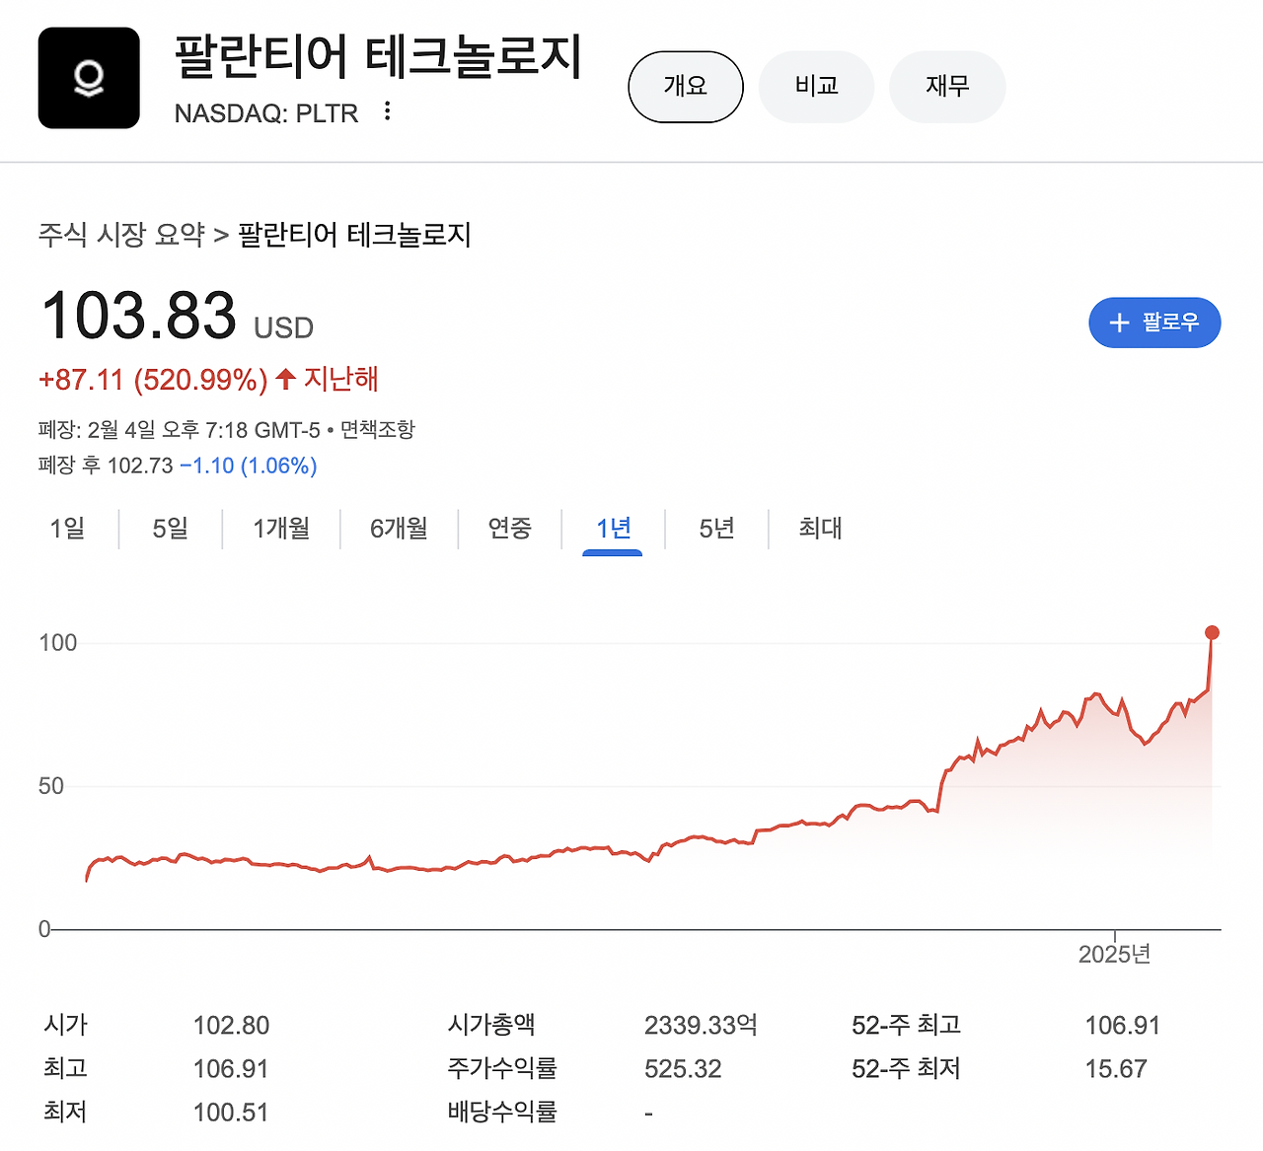Select the 개요 tab
Viewport: 1263px width, 1151px height.
(686, 87)
